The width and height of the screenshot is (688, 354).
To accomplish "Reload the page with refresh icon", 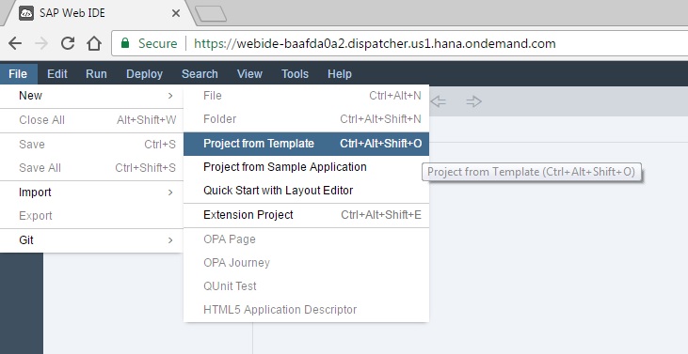I will 68,43.
